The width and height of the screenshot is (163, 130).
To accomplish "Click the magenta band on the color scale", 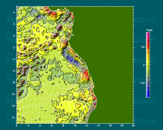I will pyautogui.click(x=148, y=35).
